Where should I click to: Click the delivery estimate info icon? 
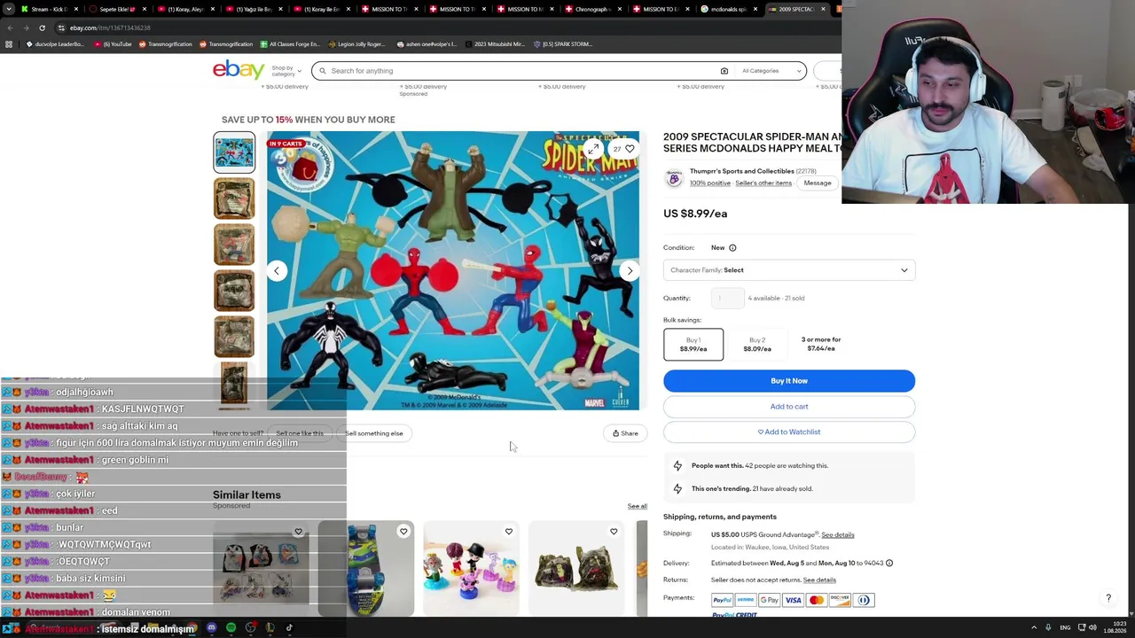889,563
